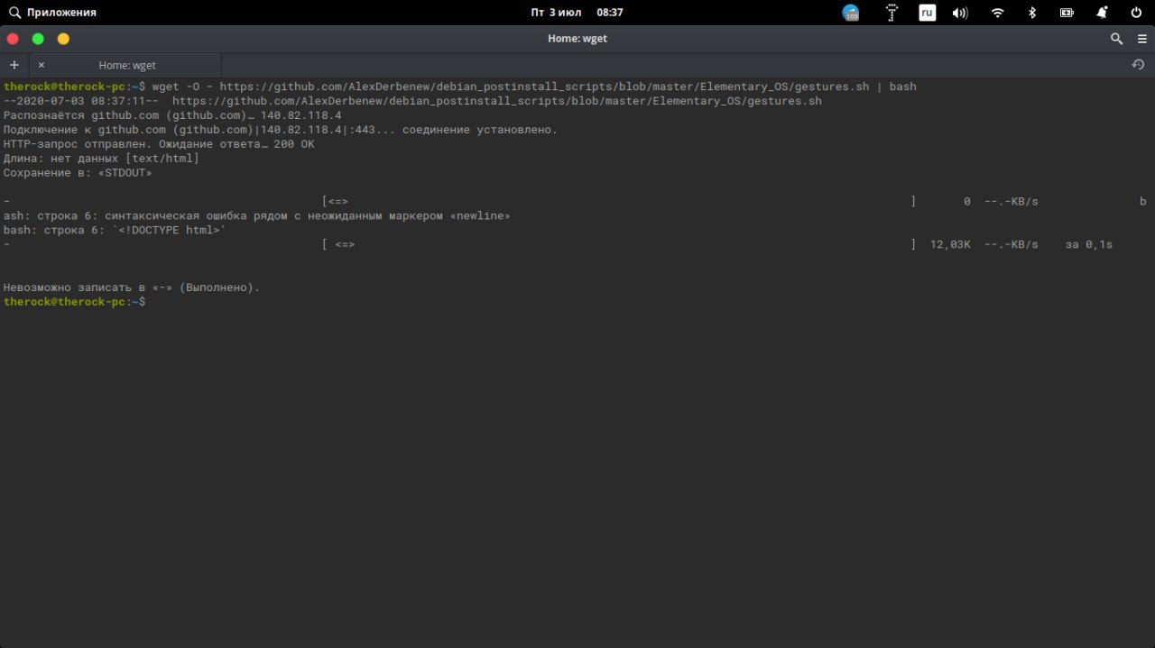Viewport: 1155px width, 648px height.
Task: Open the date and time indicator
Action: [x=577, y=13]
